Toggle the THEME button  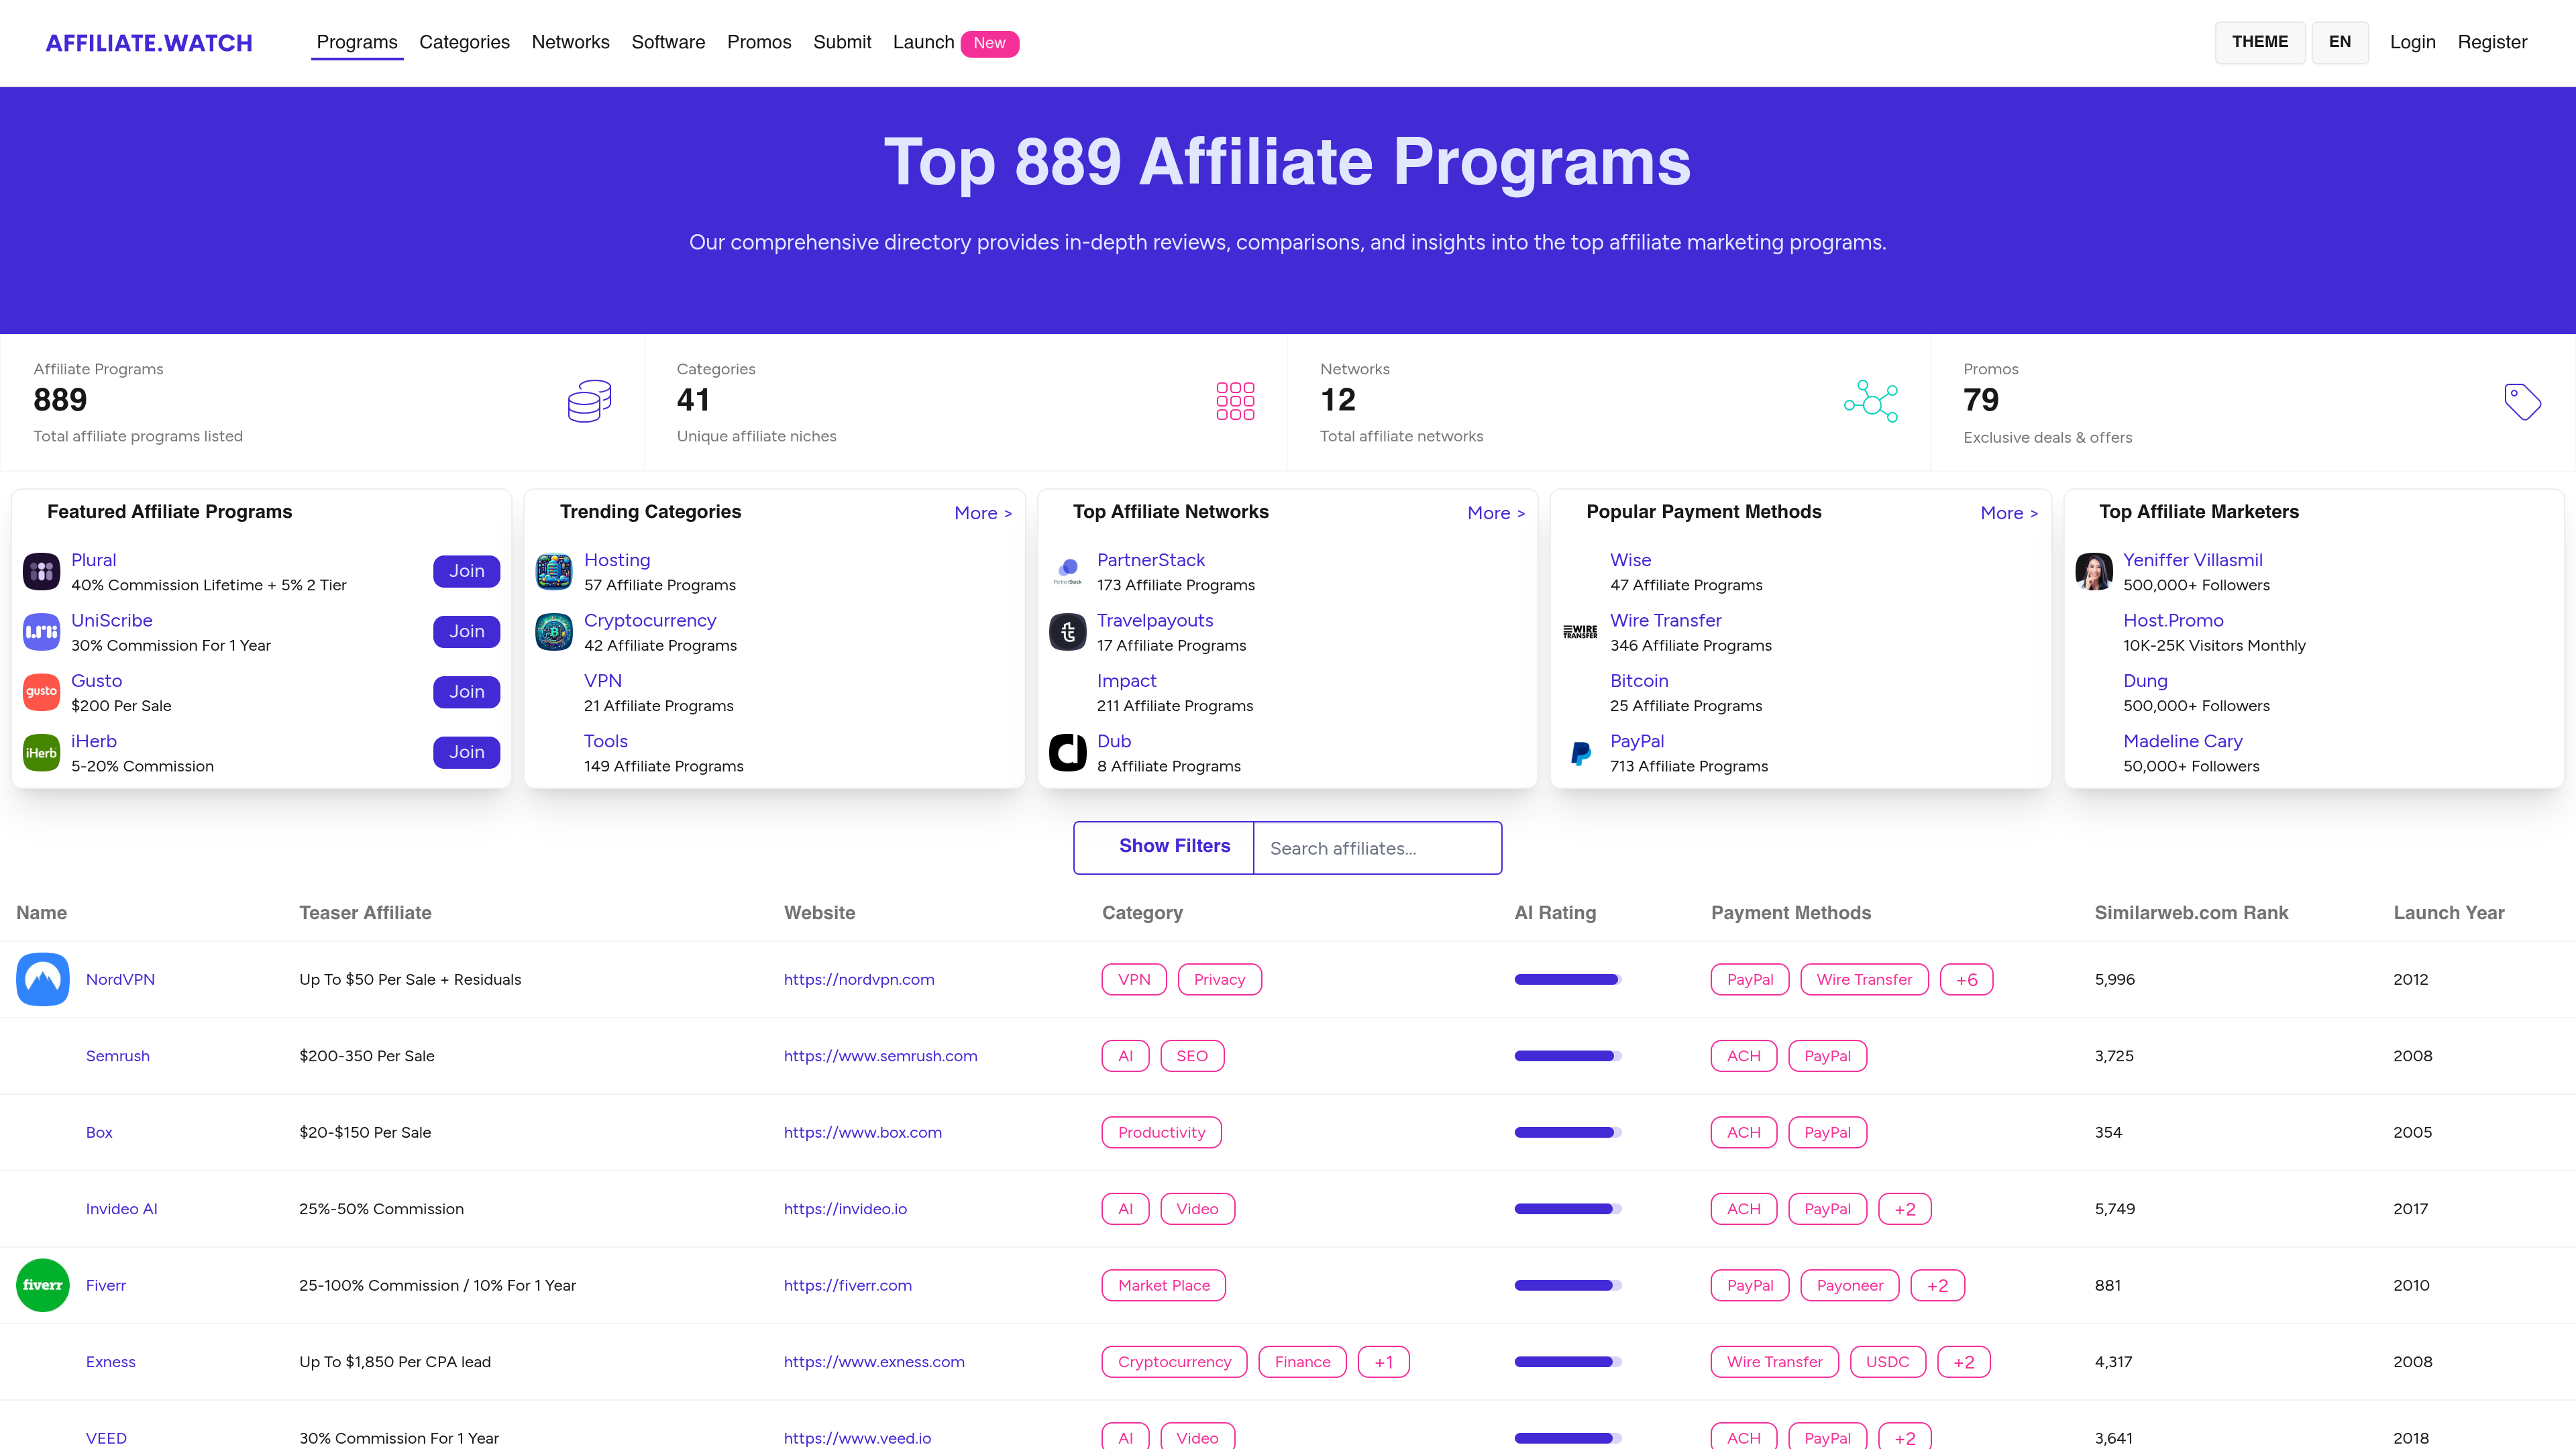pos(2259,42)
